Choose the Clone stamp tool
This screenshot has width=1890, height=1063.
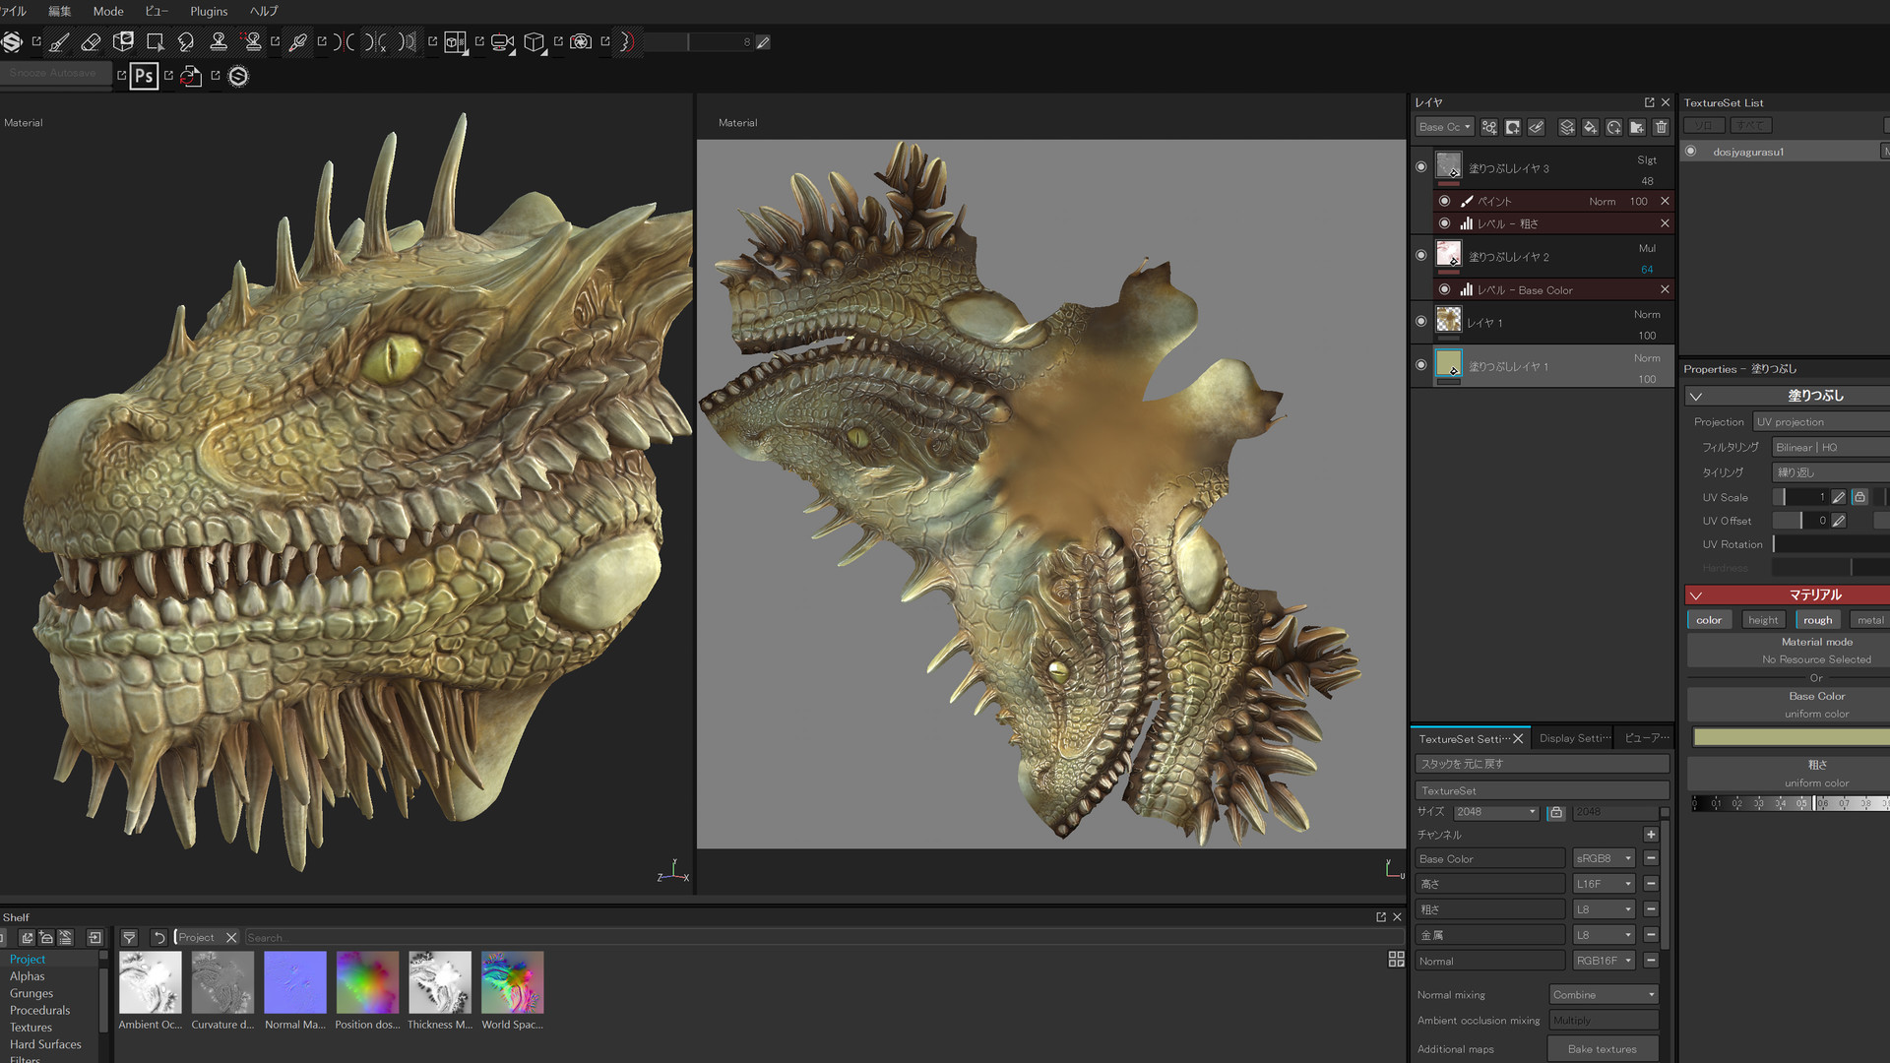pos(219,42)
